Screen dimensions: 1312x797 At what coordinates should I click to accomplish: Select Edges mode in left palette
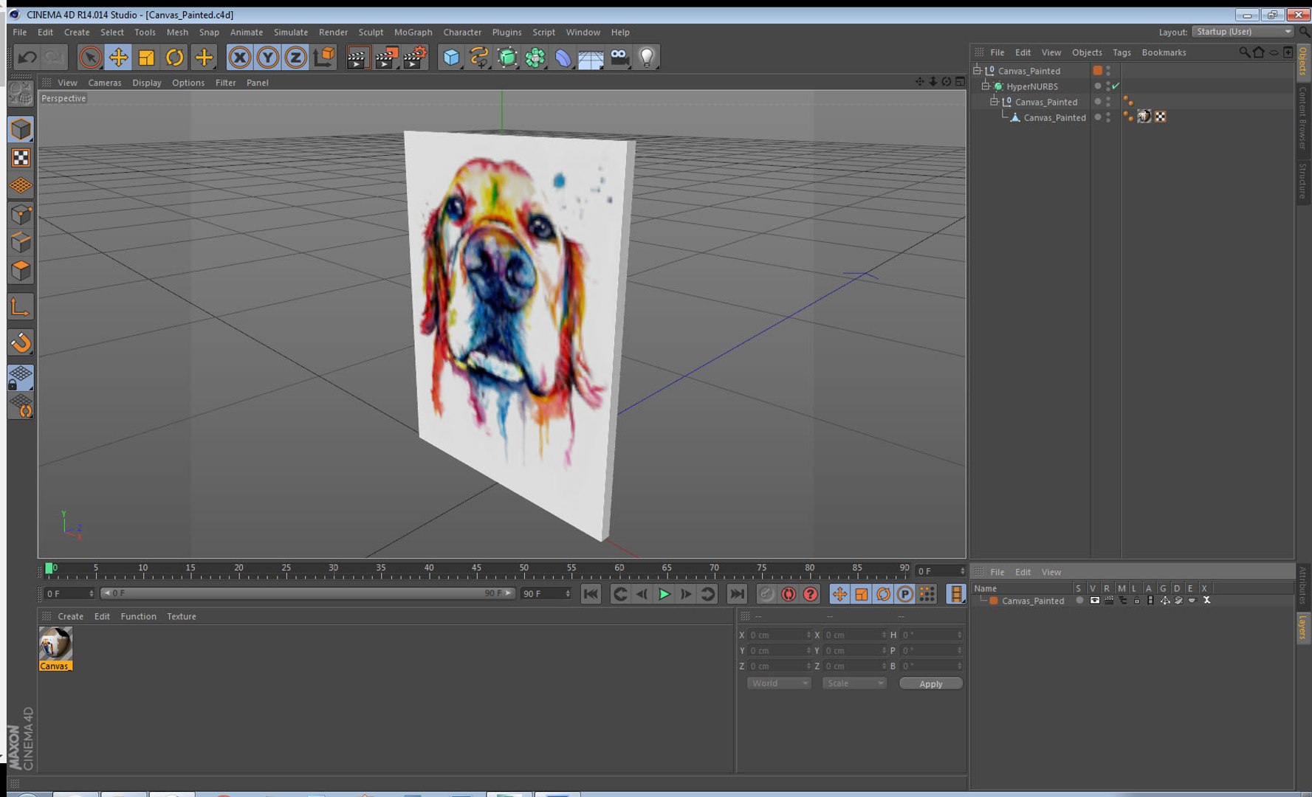tap(21, 243)
